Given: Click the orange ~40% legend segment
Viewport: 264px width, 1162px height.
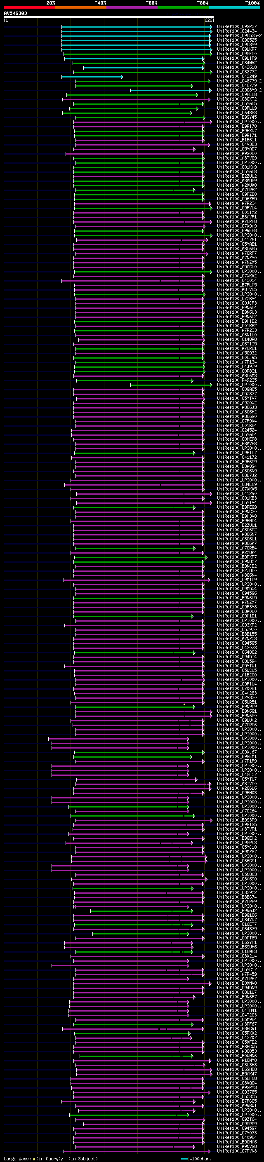Looking at the screenshot, I should coord(81,8).
